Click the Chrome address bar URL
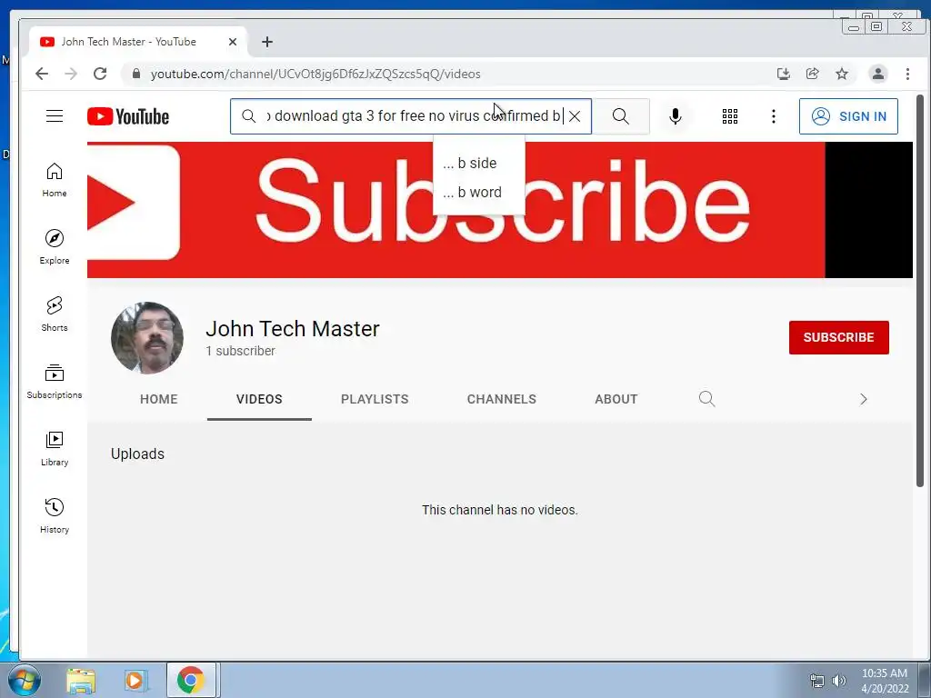The height and width of the screenshot is (698, 931). point(315,75)
